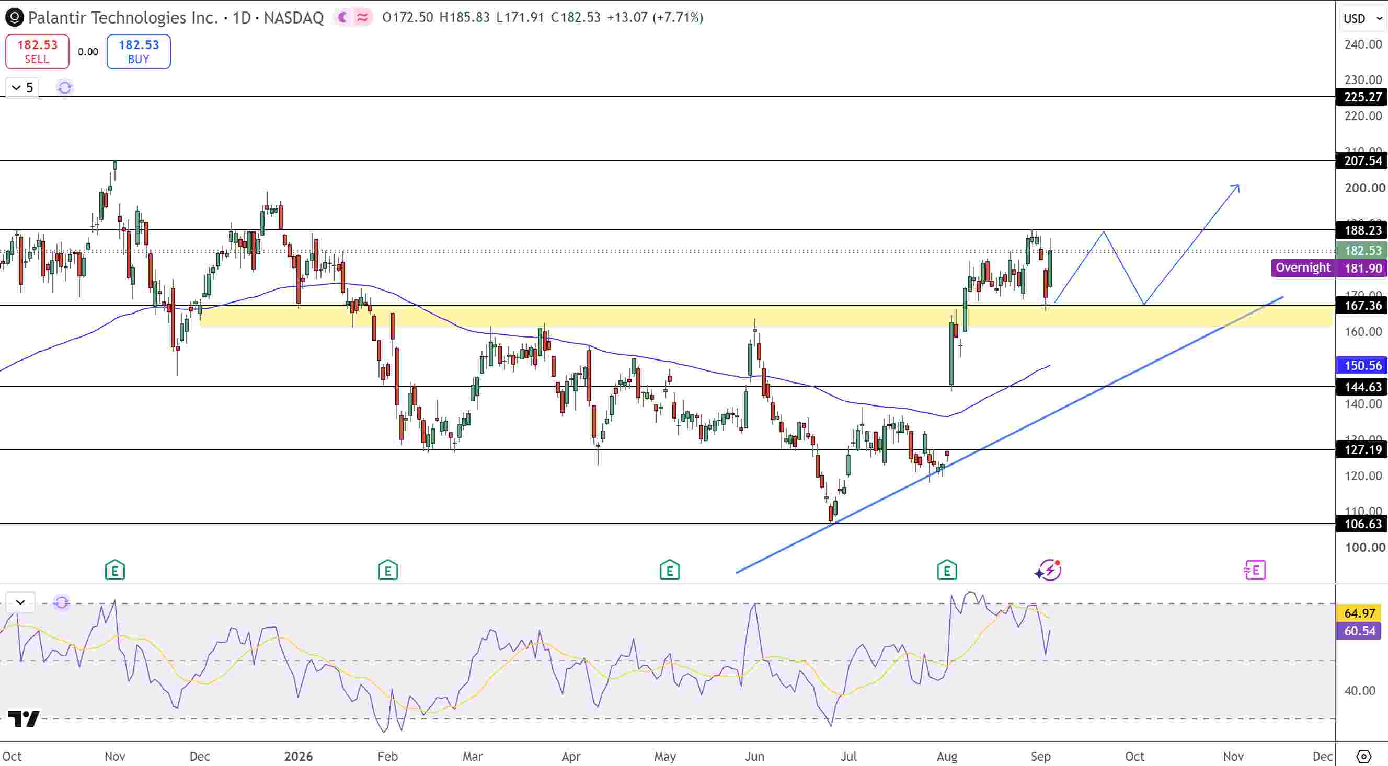Screen dimensions: 1388x766
Task: Click the September lightning news event icon
Action: (x=1049, y=570)
